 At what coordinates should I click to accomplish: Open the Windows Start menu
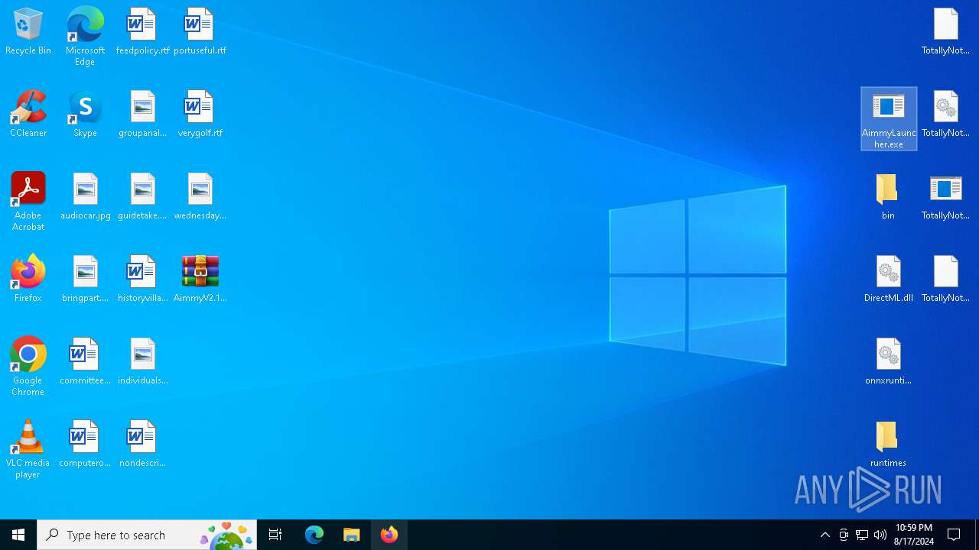pyautogui.click(x=18, y=535)
